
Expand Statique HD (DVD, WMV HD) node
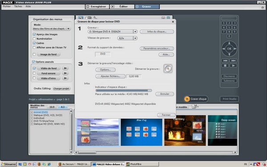[32, 124]
